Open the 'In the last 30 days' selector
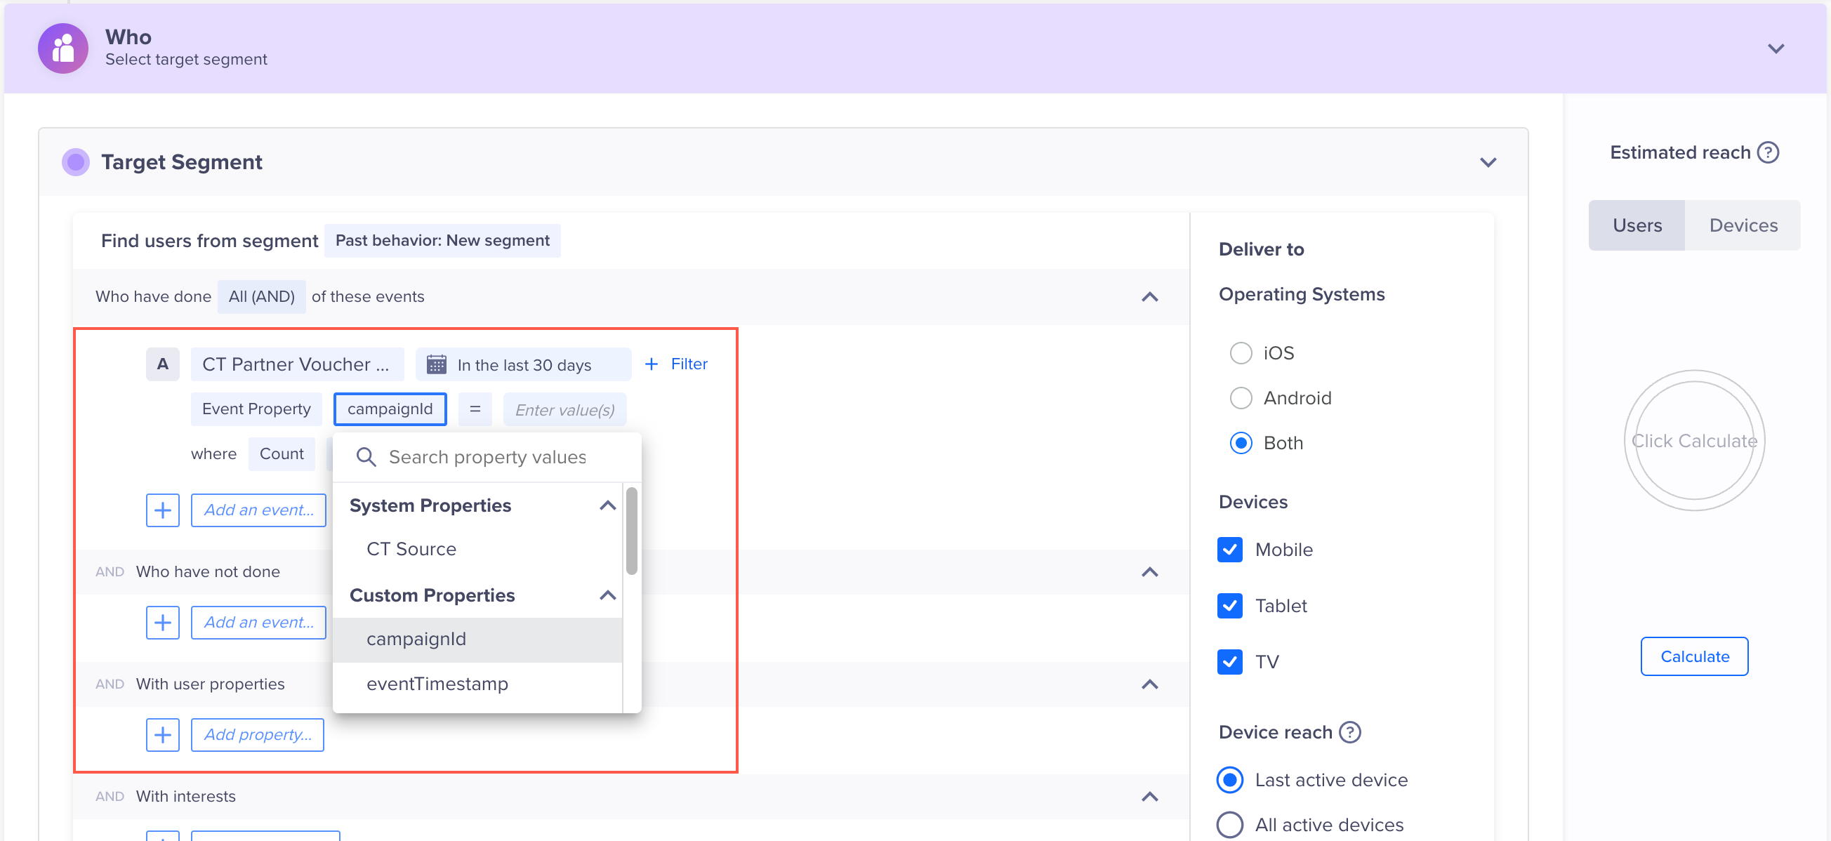The height and width of the screenshot is (841, 1831). point(523,364)
